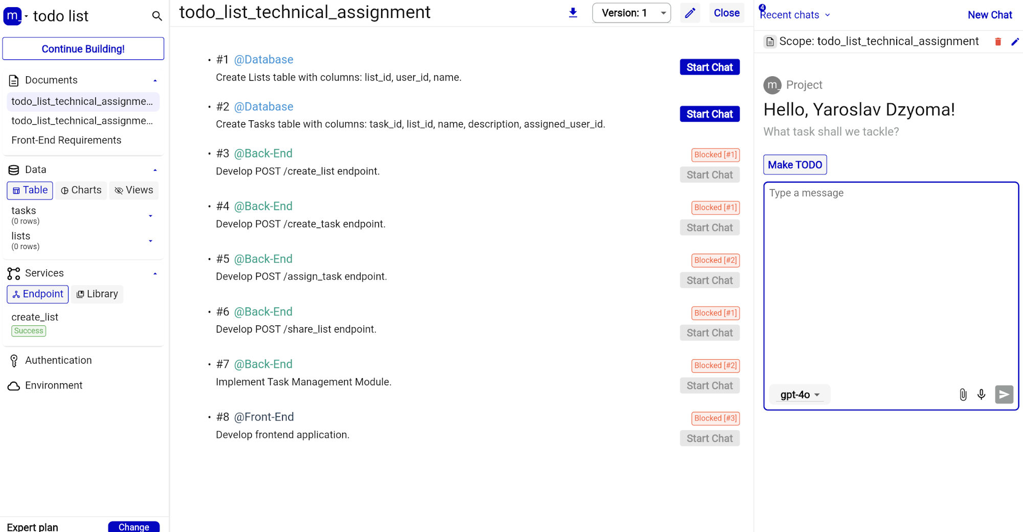Delete the scope with the trash icon
1023x532 pixels.
(997, 42)
